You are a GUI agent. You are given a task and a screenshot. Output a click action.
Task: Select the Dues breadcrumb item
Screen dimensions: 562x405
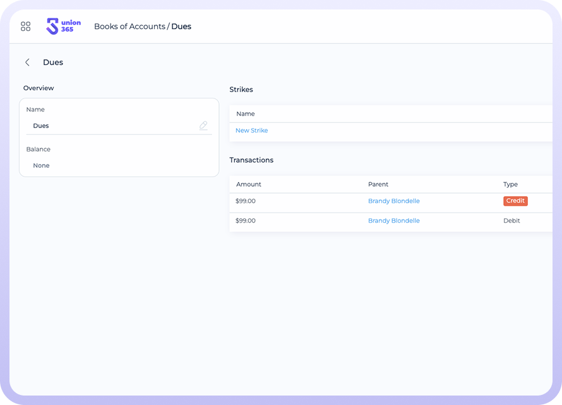click(181, 26)
